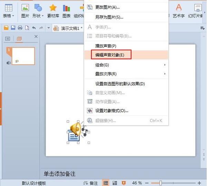This screenshot has width=207, height=186.
Task: Choose 设置自选图形的默认效果(D)
Action: pyautogui.click(x=126, y=84)
